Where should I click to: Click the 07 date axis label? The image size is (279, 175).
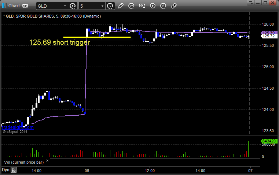(250, 171)
